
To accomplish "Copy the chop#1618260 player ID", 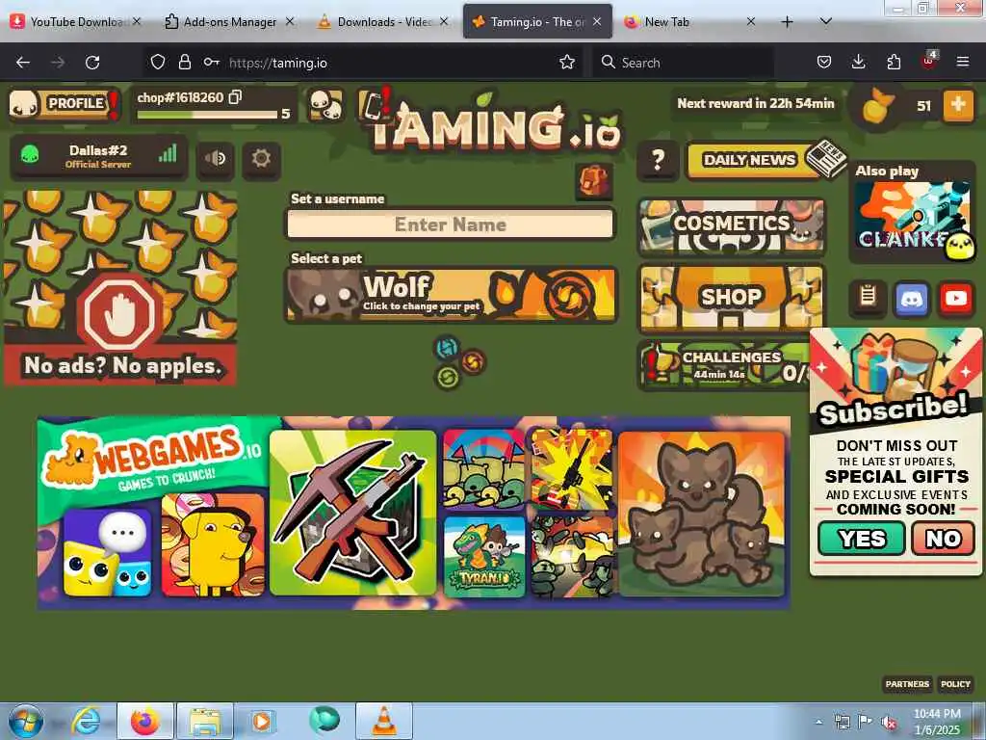I will pos(235,97).
